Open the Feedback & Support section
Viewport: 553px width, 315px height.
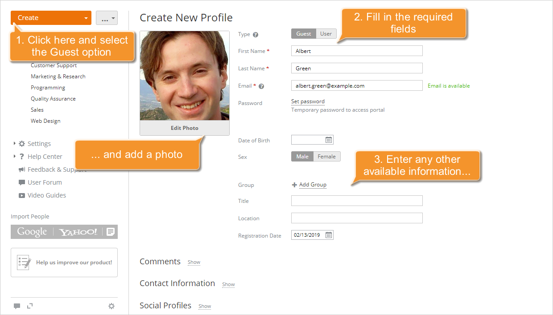point(57,169)
